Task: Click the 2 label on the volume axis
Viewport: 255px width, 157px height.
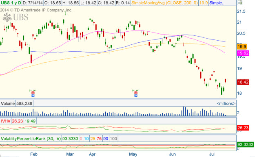Action: [x=238, y=113]
